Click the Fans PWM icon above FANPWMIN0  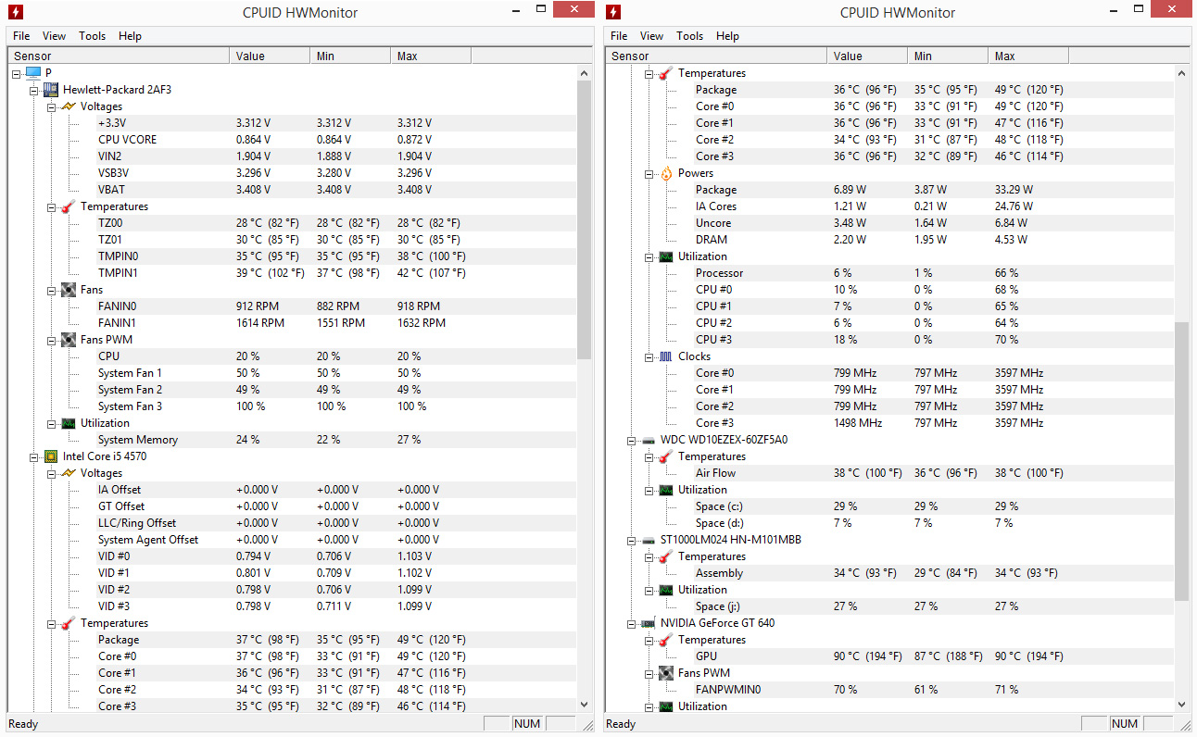point(666,672)
